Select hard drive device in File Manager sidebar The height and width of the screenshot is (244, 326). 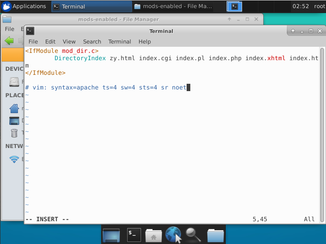(14, 82)
